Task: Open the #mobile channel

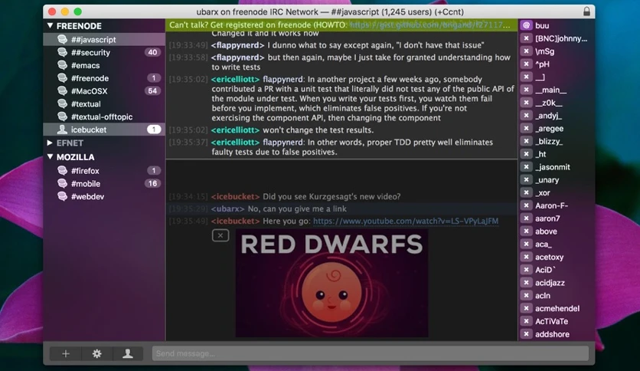Action: tap(104, 183)
